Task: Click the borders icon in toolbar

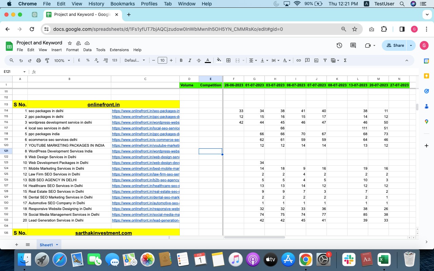Action: pyautogui.click(x=229, y=60)
